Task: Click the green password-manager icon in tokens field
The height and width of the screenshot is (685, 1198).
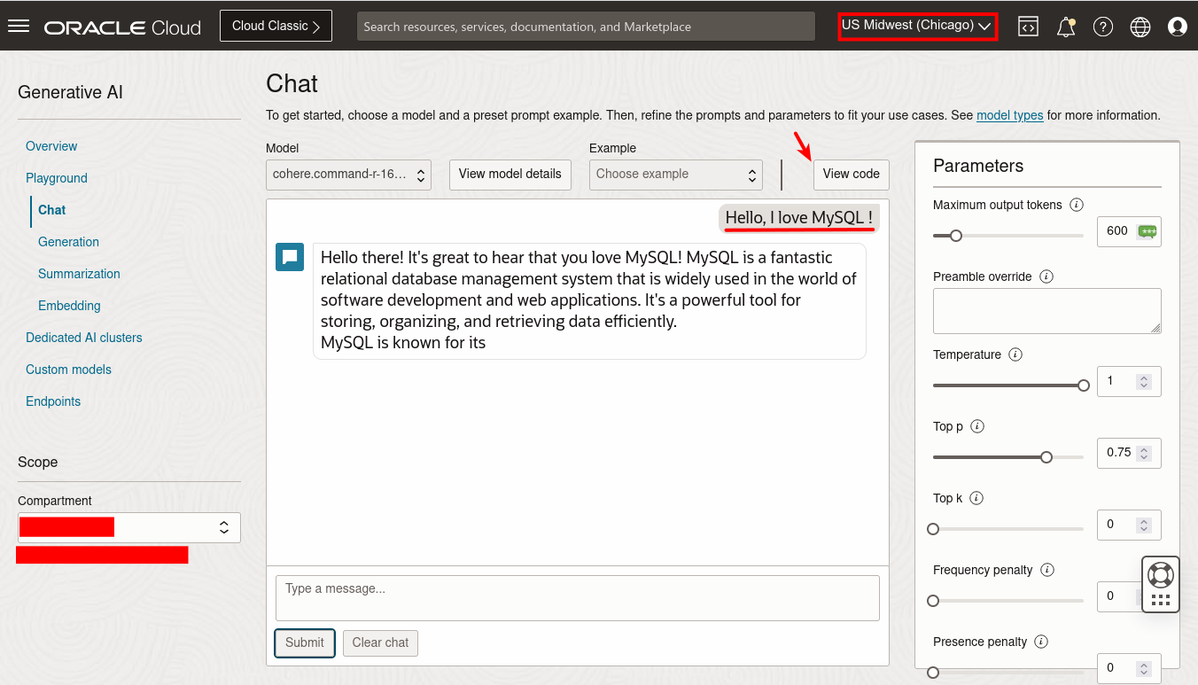Action: pyautogui.click(x=1147, y=231)
